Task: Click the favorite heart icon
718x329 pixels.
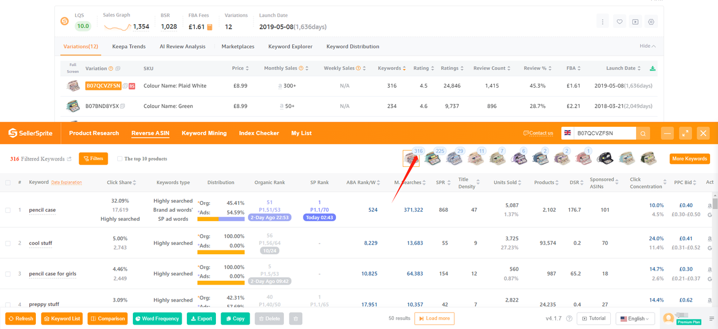Action: tap(619, 22)
